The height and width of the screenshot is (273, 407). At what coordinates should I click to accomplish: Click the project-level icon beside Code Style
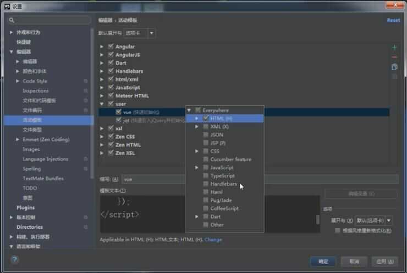[x=85, y=81]
